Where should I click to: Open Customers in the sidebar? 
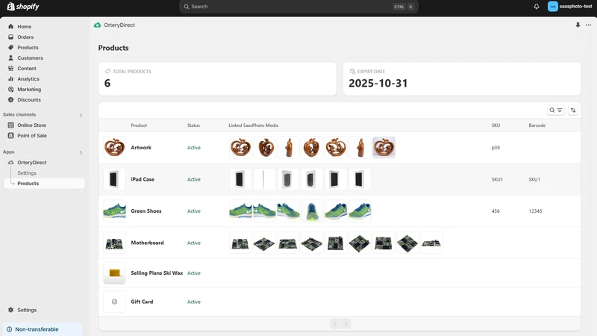(x=30, y=58)
